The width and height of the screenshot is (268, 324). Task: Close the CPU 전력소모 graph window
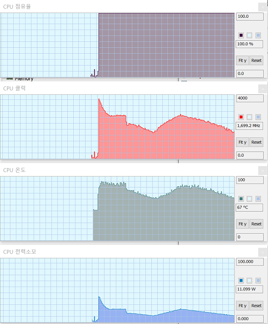(x=262, y=253)
